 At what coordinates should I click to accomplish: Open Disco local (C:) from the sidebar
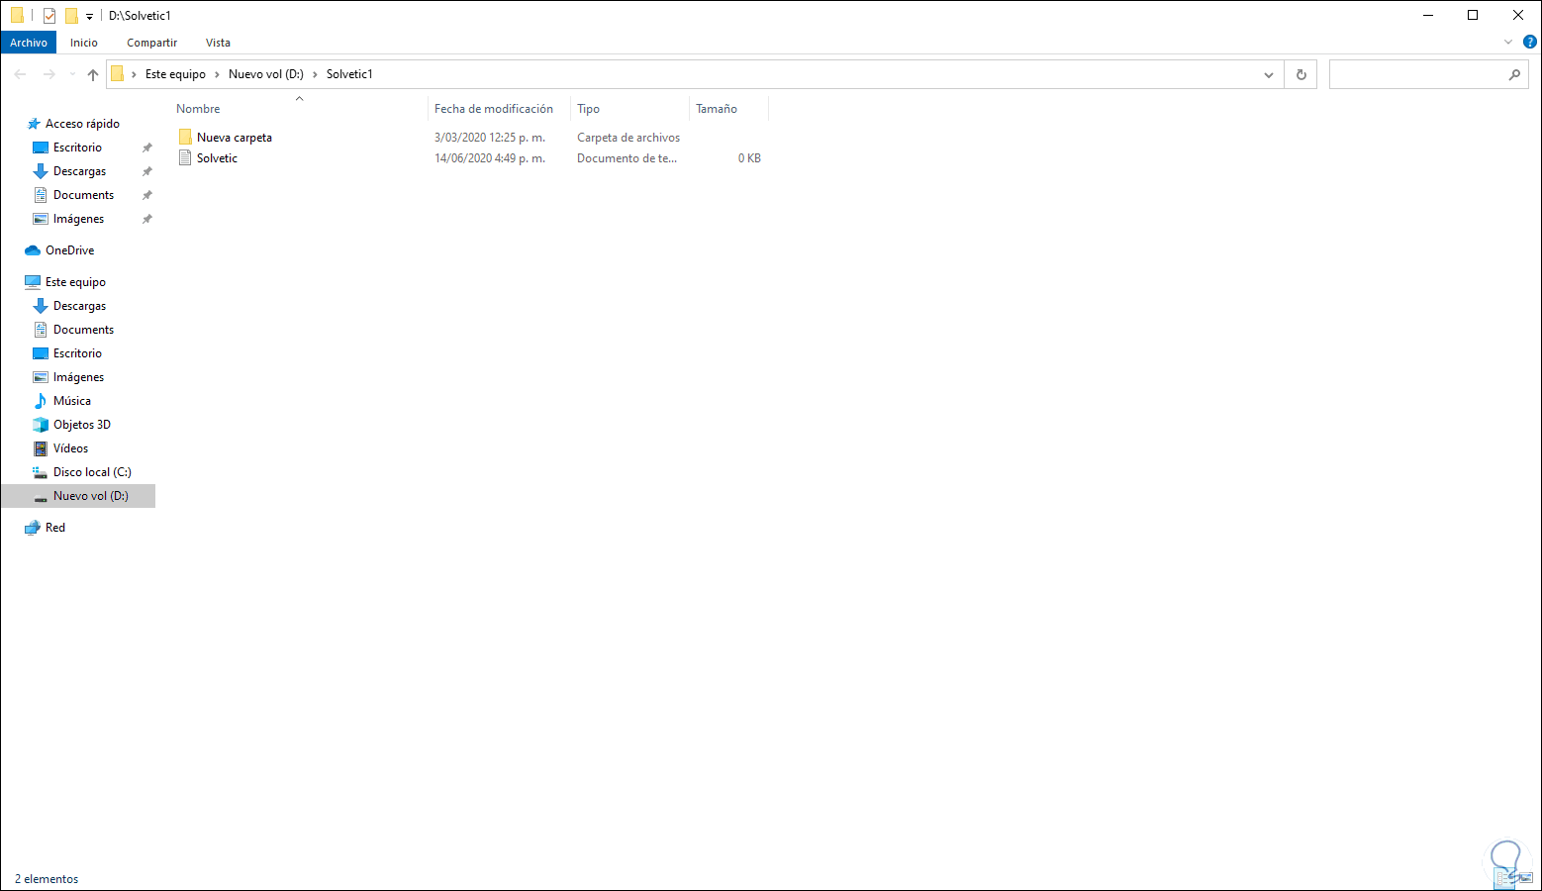pos(93,471)
